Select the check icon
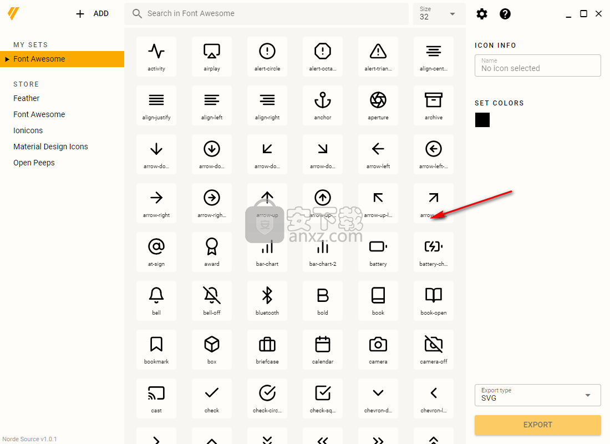610x444 pixels. [x=212, y=398]
